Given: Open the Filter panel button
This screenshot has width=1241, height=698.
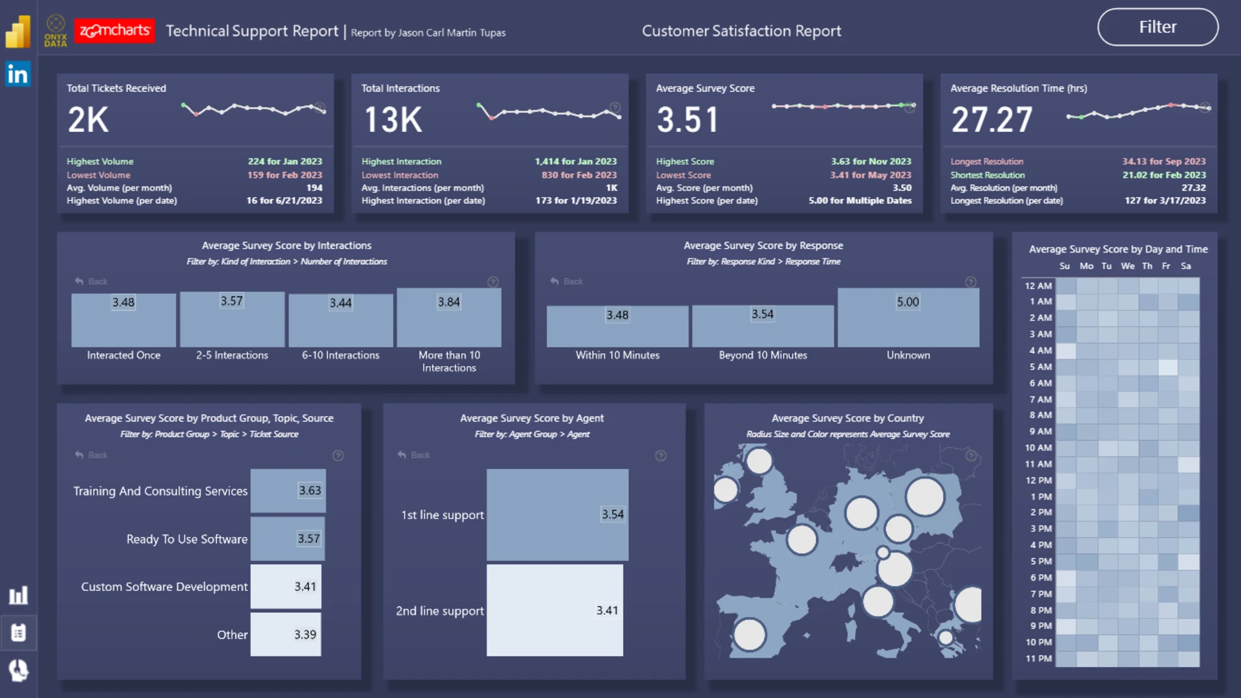Looking at the screenshot, I should coord(1158,27).
